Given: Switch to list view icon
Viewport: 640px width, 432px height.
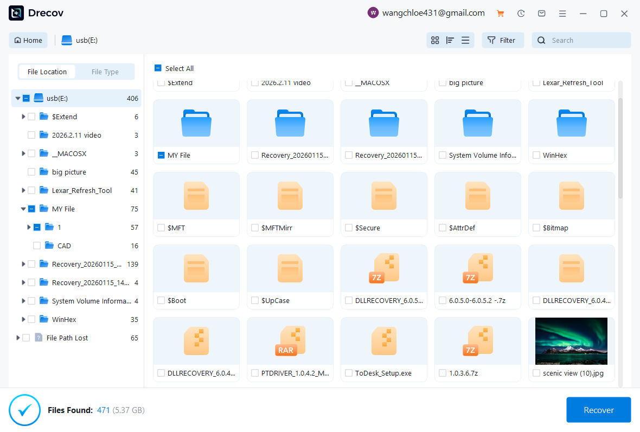Looking at the screenshot, I should [x=465, y=40].
